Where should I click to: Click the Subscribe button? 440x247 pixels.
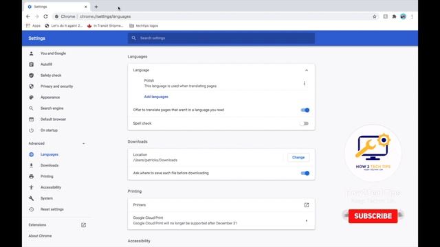point(373,216)
